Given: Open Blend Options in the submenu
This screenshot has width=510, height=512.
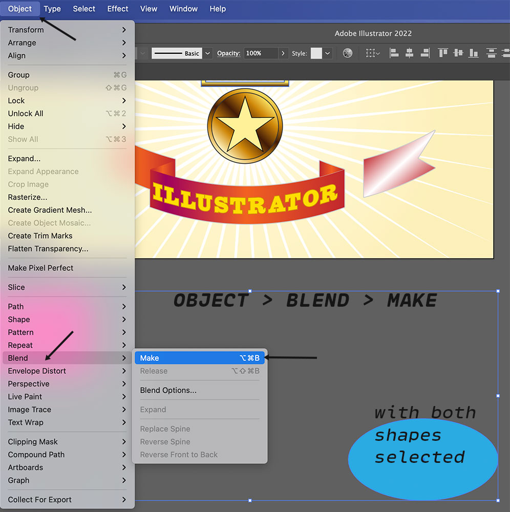Looking at the screenshot, I should click(x=168, y=390).
